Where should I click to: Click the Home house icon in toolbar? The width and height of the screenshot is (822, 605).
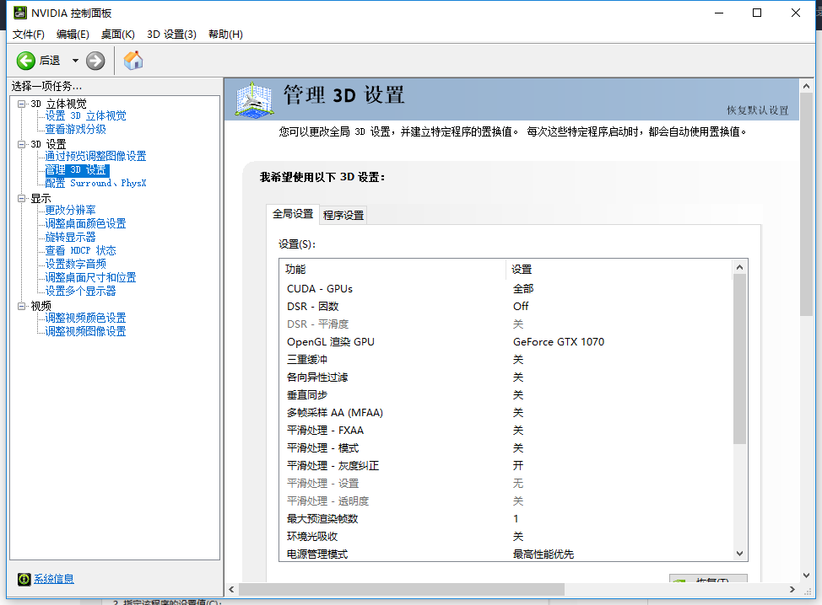click(133, 60)
